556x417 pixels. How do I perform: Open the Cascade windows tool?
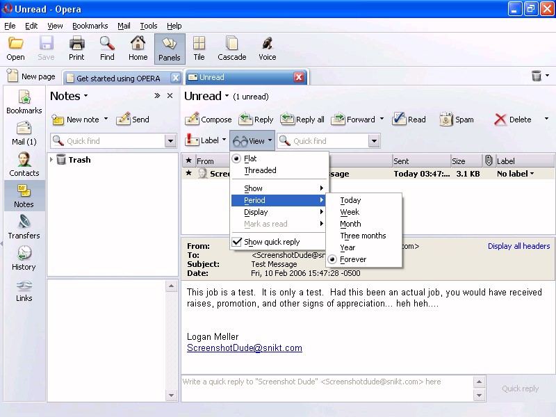pyautogui.click(x=231, y=44)
